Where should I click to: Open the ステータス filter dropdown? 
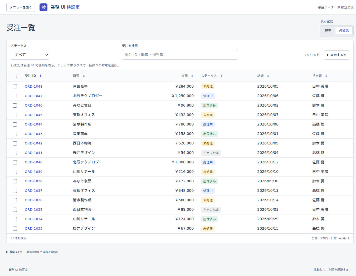30,55
